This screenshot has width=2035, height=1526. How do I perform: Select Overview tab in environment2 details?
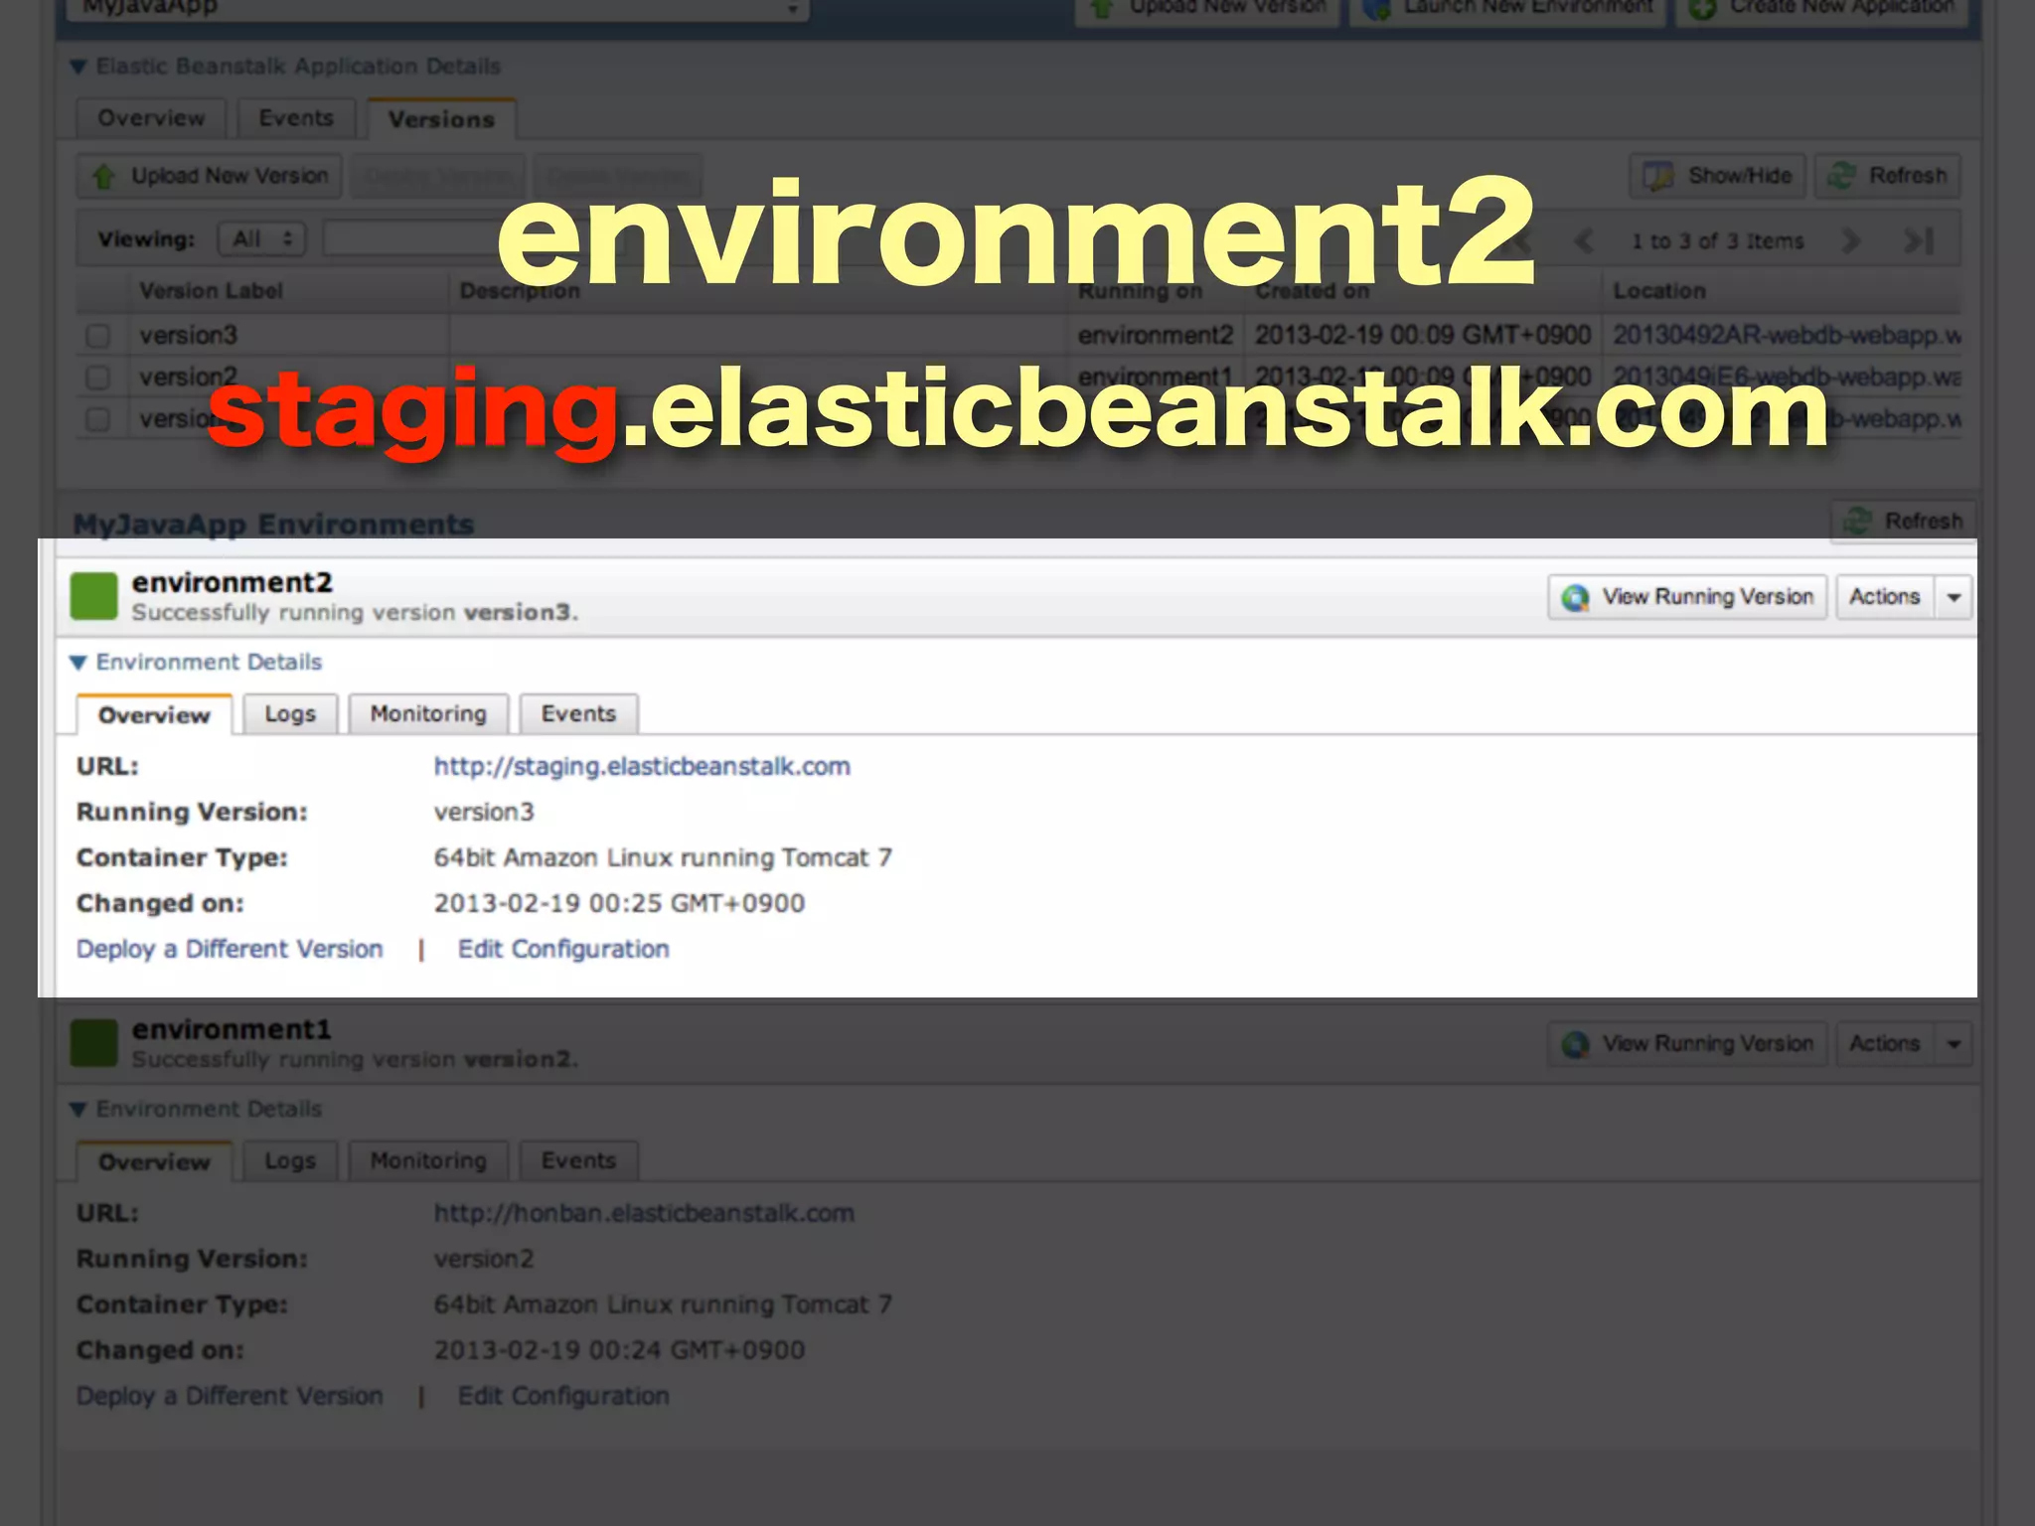click(154, 714)
